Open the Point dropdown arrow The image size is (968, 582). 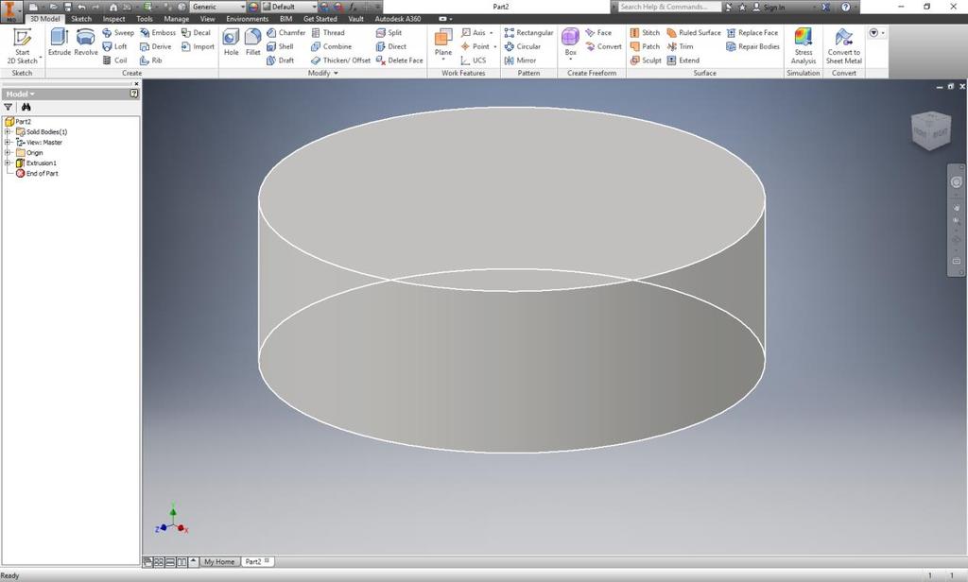tap(495, 47)
